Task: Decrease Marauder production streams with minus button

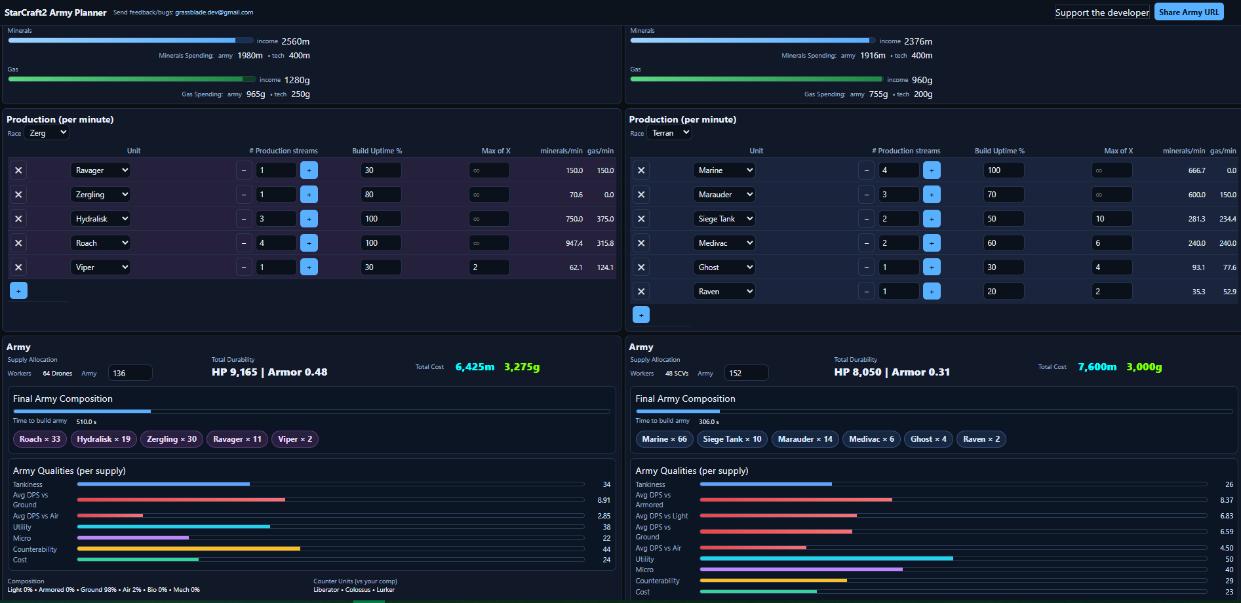Action: (866, 194)
